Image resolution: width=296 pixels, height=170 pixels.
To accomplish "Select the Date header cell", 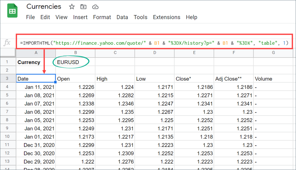I will (36, 78).
